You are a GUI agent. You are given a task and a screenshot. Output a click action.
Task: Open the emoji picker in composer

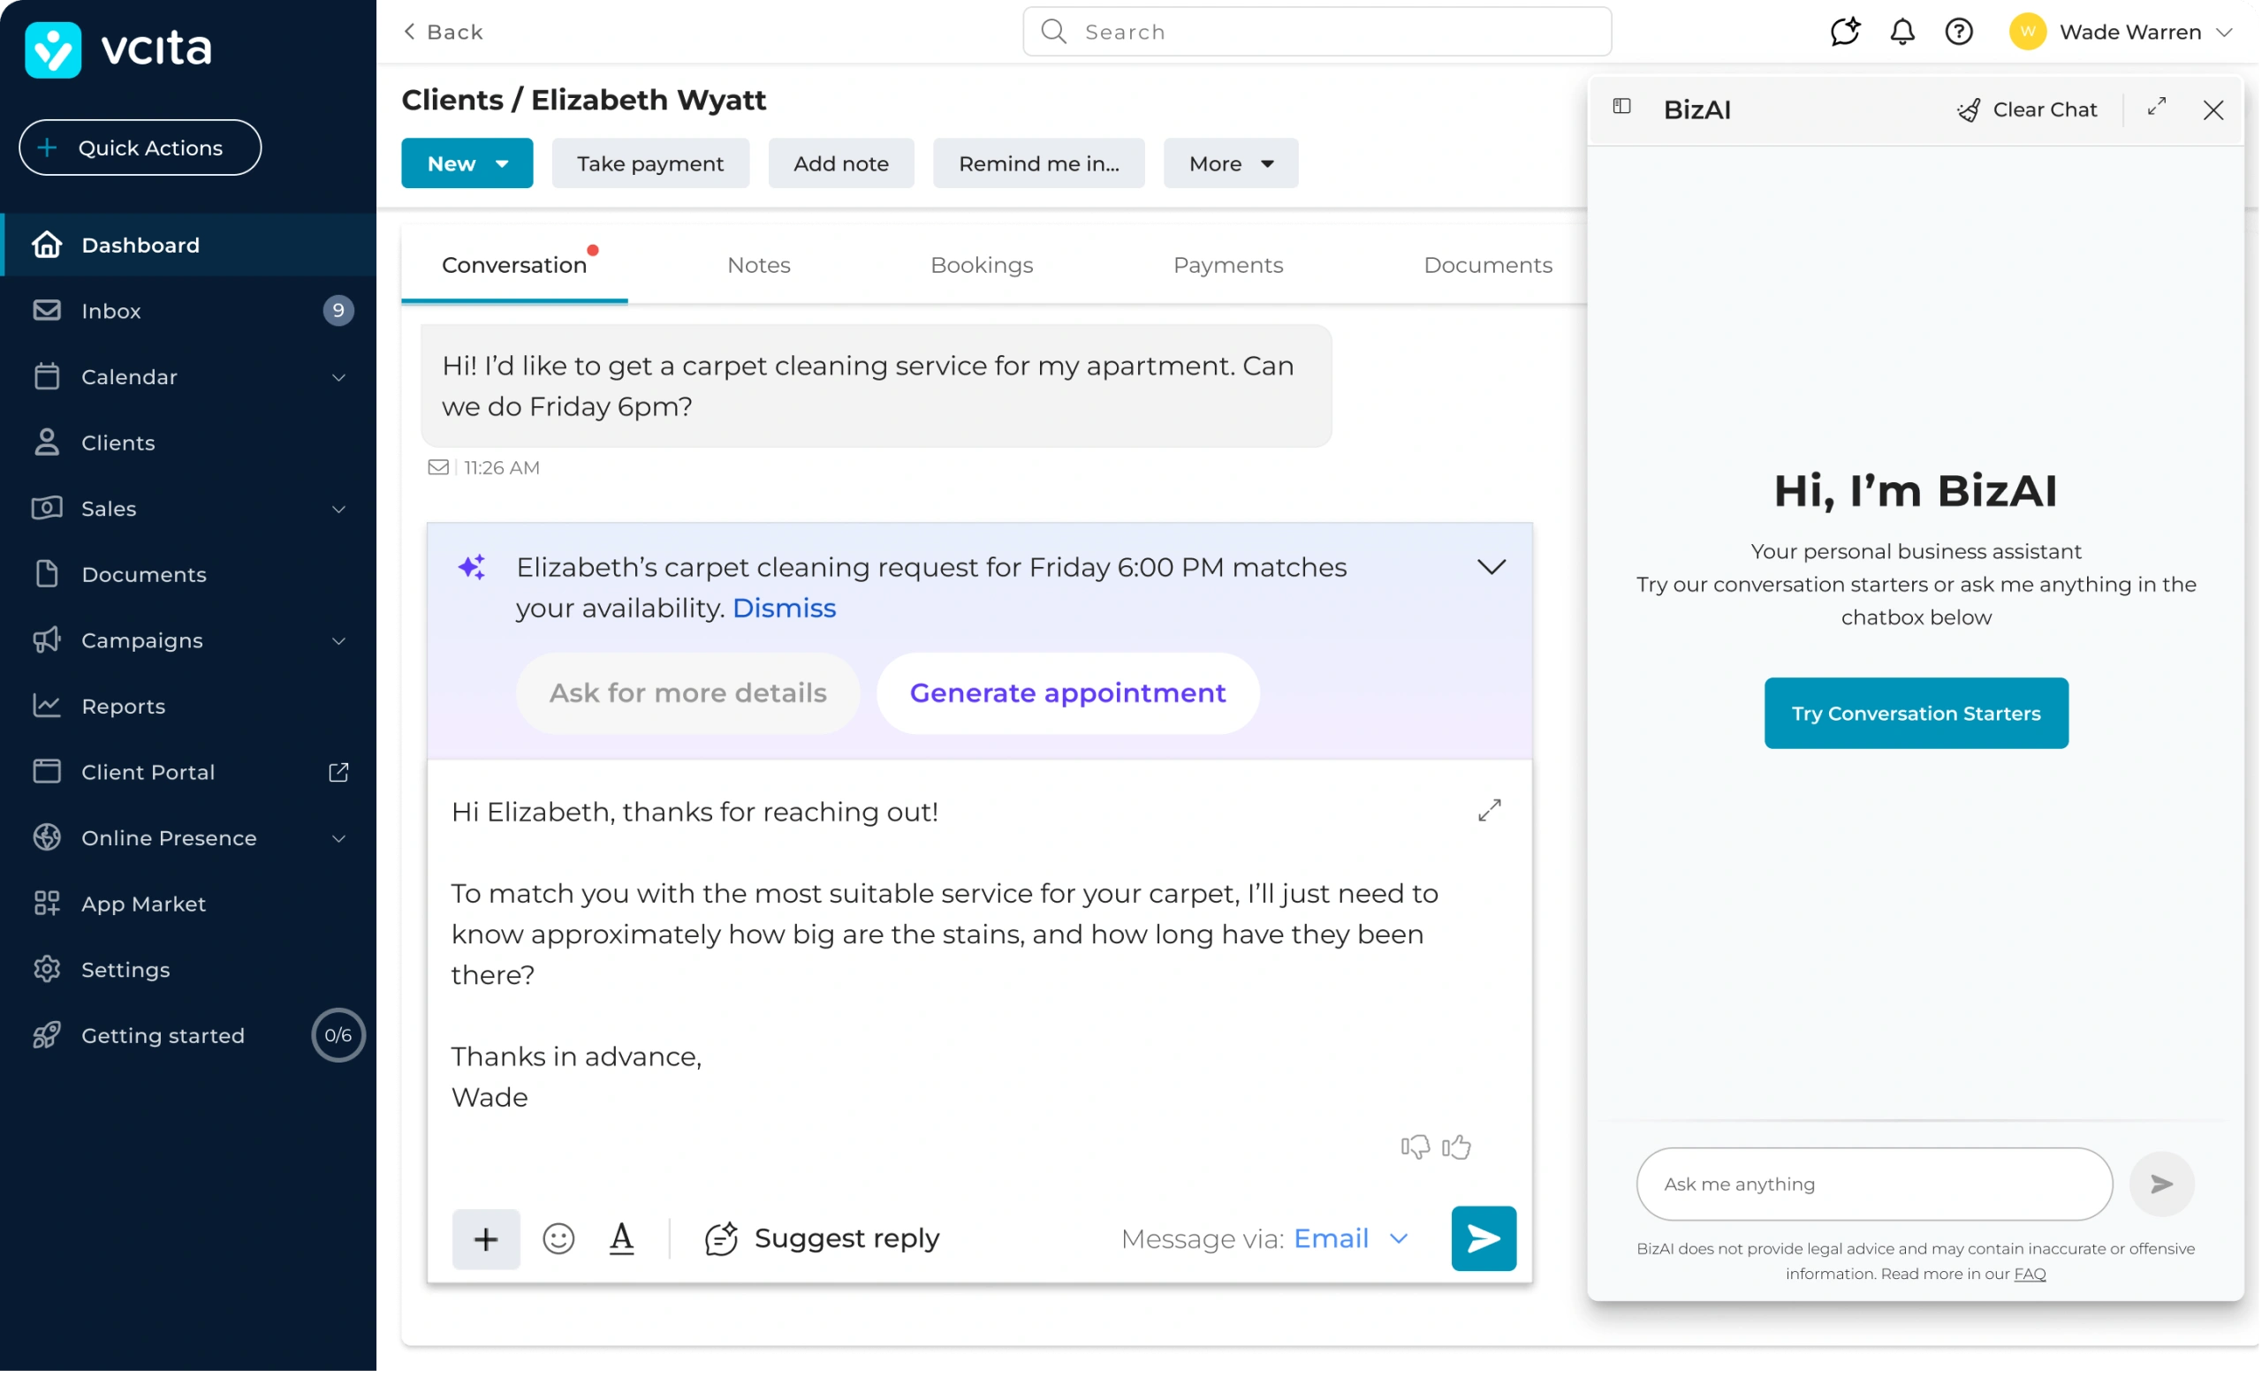click(x=558, y=1238)
